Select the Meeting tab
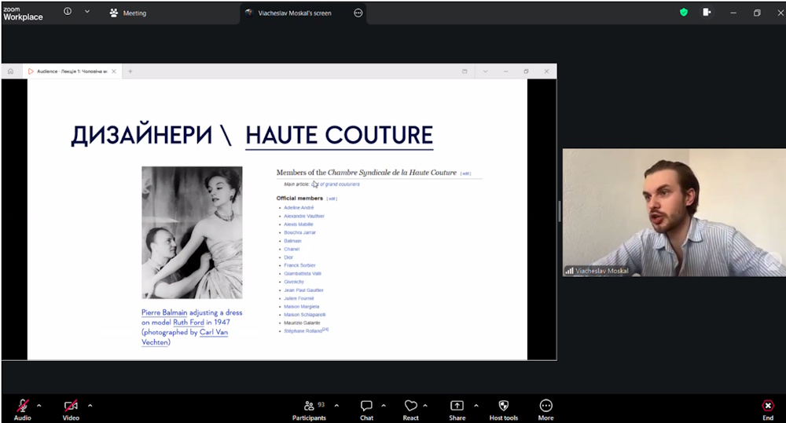 pyautogui.click(x=129, y=13)
